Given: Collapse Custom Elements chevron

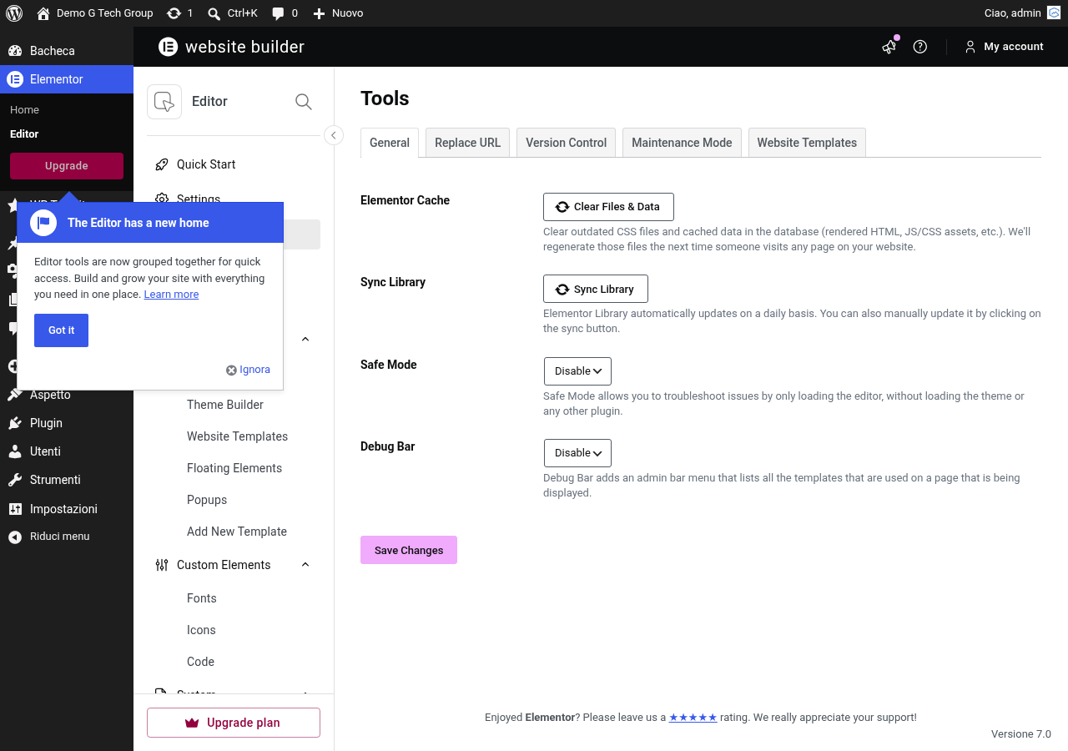Looking at the screenshot, I should [x=305, y=565].
